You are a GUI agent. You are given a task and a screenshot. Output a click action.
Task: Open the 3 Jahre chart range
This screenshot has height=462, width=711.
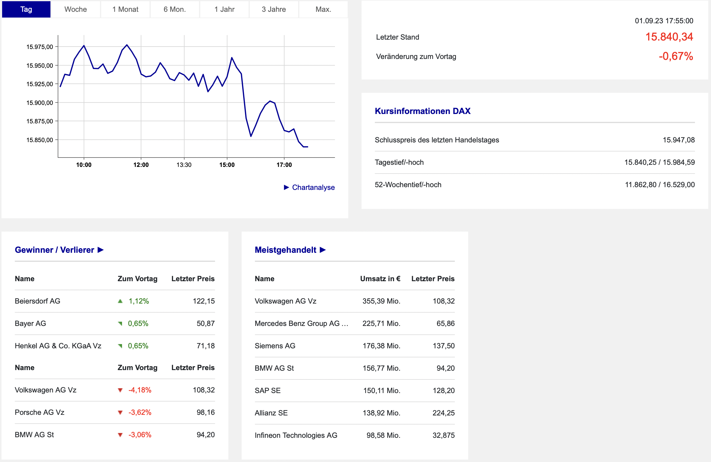(274, 9)
